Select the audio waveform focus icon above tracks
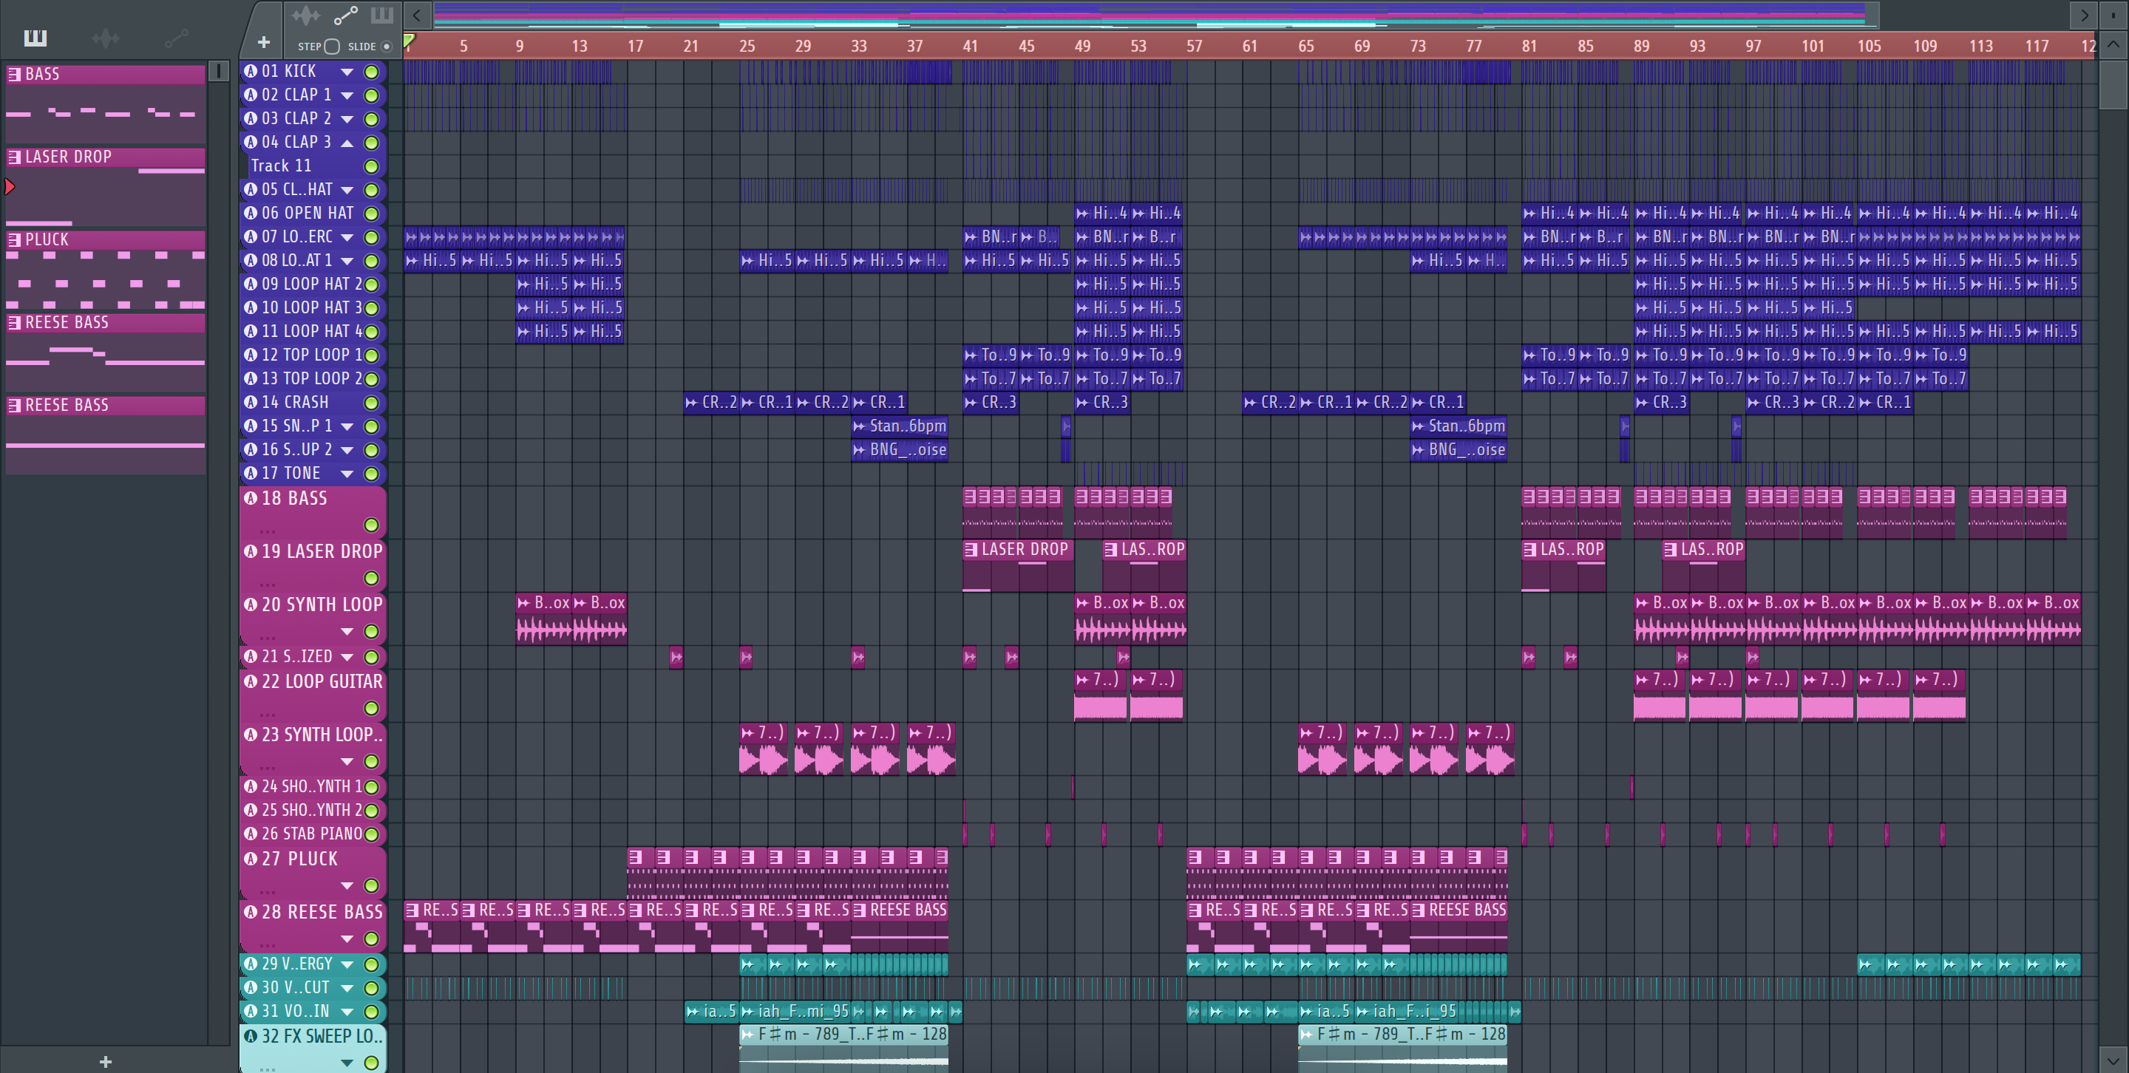 click(x=305, y=15)
